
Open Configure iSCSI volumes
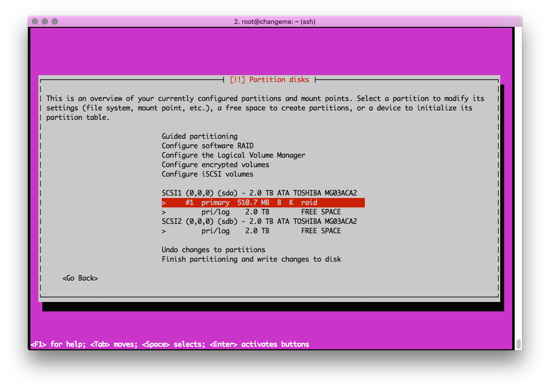point(207,174)
